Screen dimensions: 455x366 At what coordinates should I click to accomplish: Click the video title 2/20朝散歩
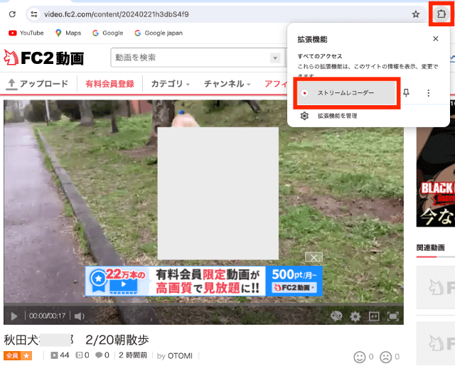click(x=117, y=340)
